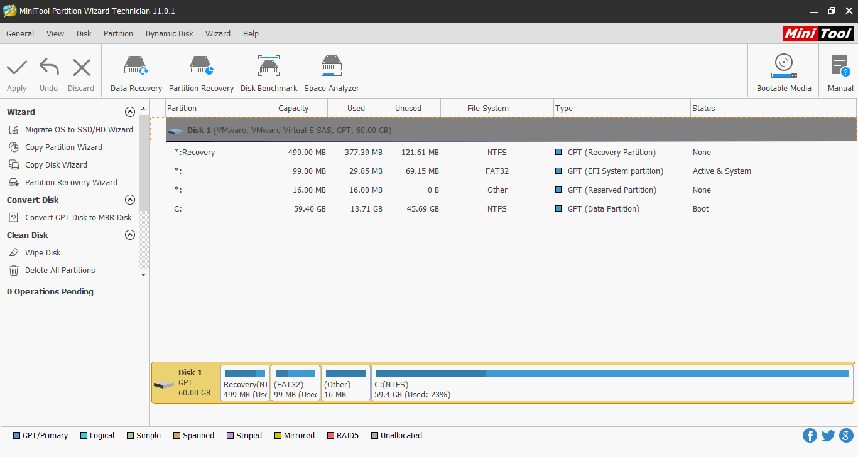Screen dimensions: 858x457
Task: Select the C: partition row
Action: click(511, 208)
